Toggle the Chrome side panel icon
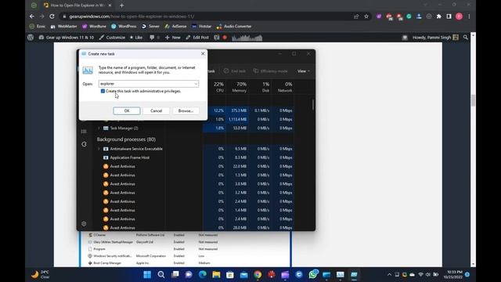501x282 pixels. click(x=449, y=16)
